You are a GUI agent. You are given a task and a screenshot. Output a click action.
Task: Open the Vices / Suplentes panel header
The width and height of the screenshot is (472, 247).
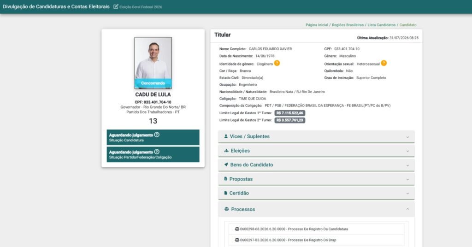click(x=316, y=136)
